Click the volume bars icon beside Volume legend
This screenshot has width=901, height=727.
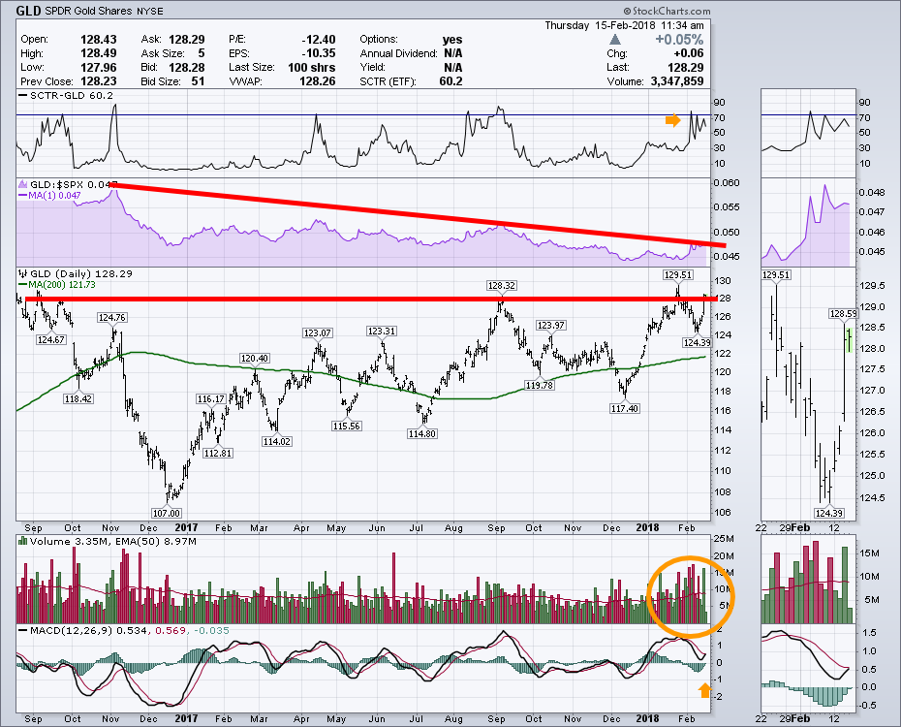pyautogui.click(x=23, y=541)
